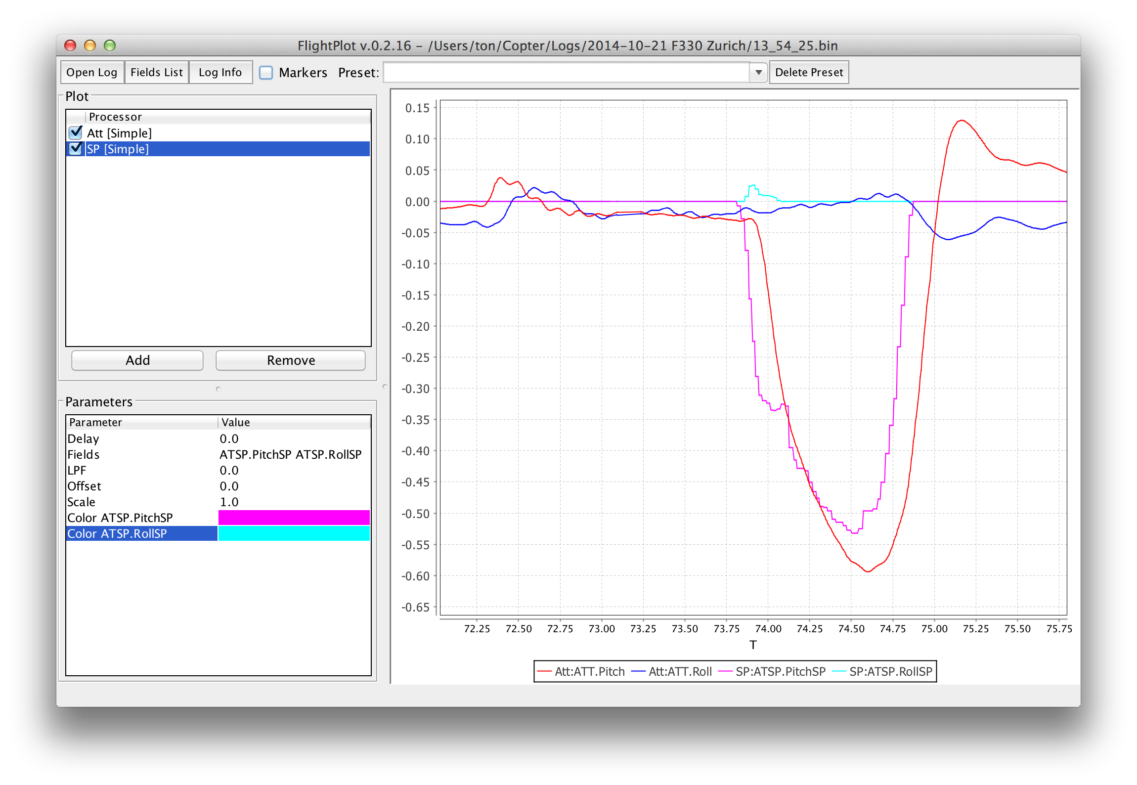Click the ATSP.PitchSP ATSP.RollSP value cell

[x=294, y=455]
